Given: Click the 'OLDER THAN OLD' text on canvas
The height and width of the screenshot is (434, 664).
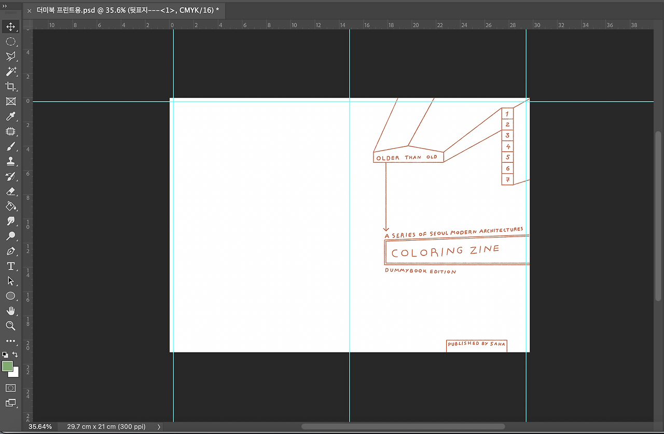Looking at the screenshot, I should tap(407, 158).
